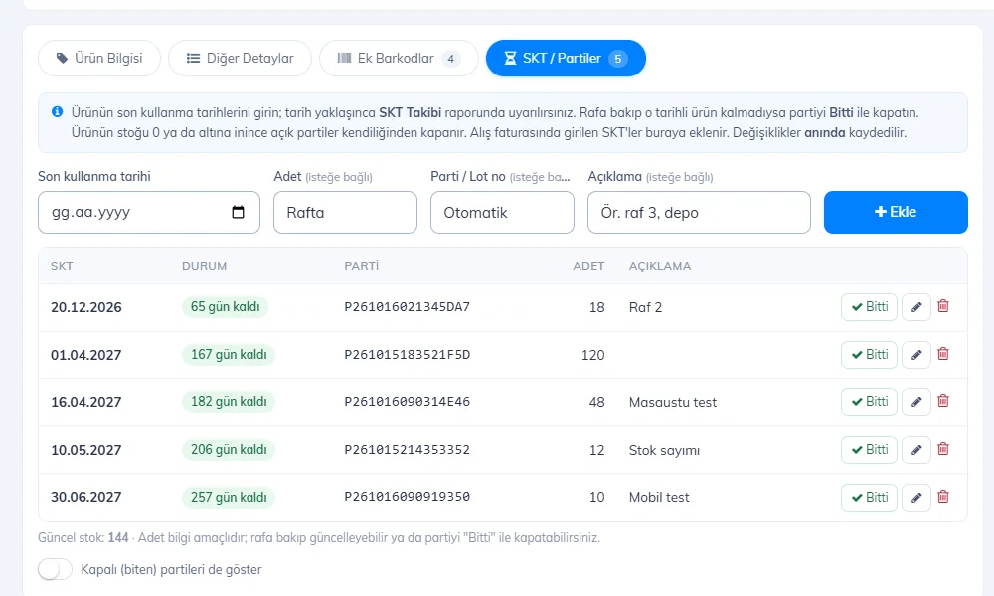Open the date picker calendar icon
This screenshot has width=994, height=596.
click(238, 212)
